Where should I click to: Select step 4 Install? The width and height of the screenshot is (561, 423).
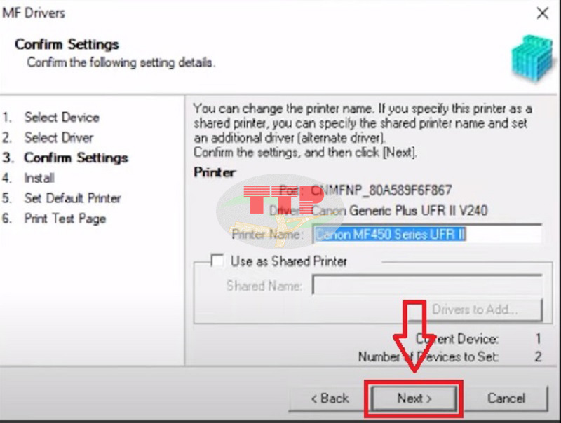[39, 178]
